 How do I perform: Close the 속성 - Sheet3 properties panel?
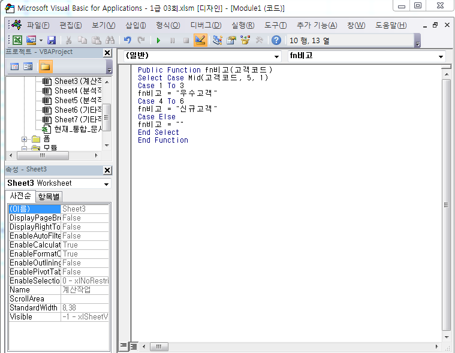point(107,170)
